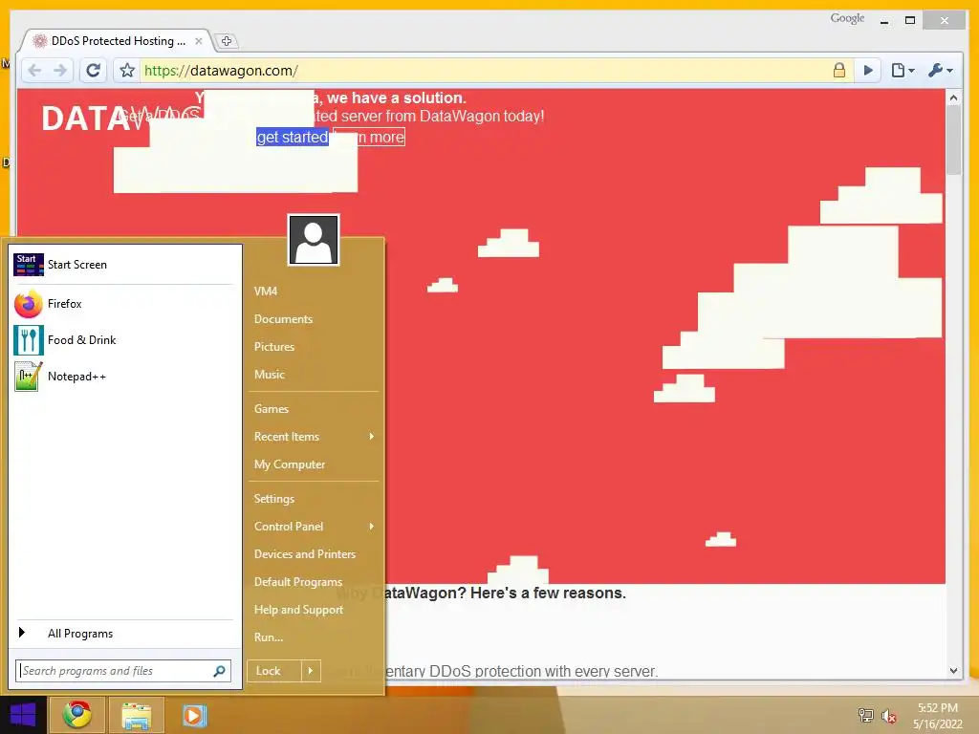The width and height of the screenshot is (979, 734).
Task: Click the muted volume tray icon
Action: pyautogui.click(x=888, y=715)
